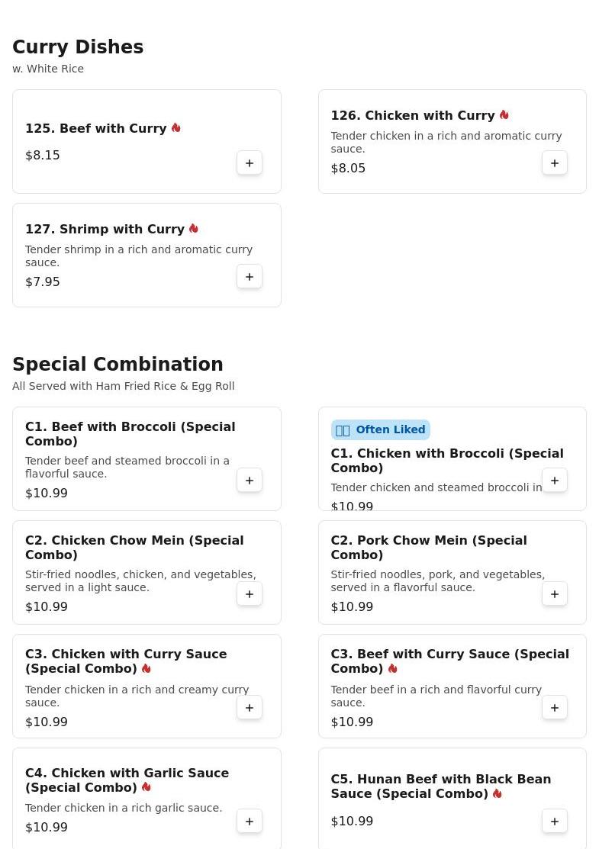Add 126. Chicken with Curry via plus button
Viewport: 599px width, 849px height.
click(555, 163)
